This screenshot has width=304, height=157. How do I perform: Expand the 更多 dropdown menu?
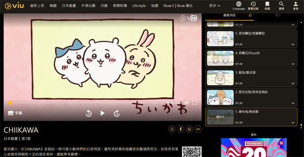pos(215,6)
